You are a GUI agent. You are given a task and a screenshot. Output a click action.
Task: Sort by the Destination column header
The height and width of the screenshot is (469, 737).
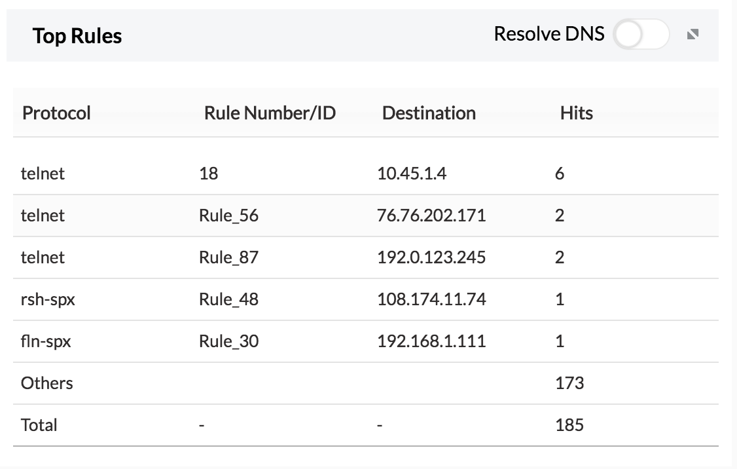pyautogui.click(x=429, y=113)
